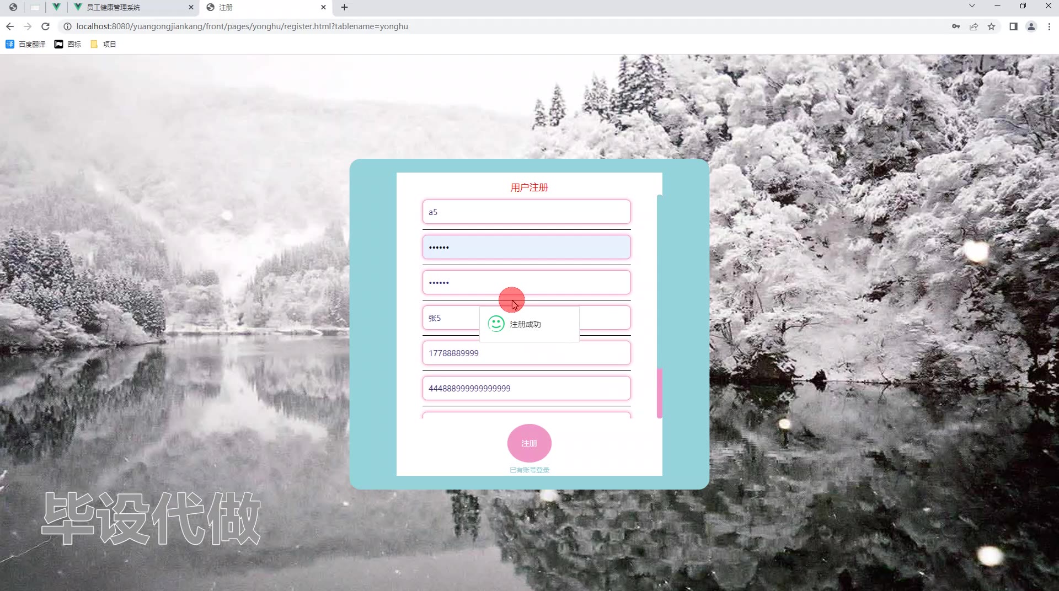Switch to the first pinned globe tab

point(13,7)
